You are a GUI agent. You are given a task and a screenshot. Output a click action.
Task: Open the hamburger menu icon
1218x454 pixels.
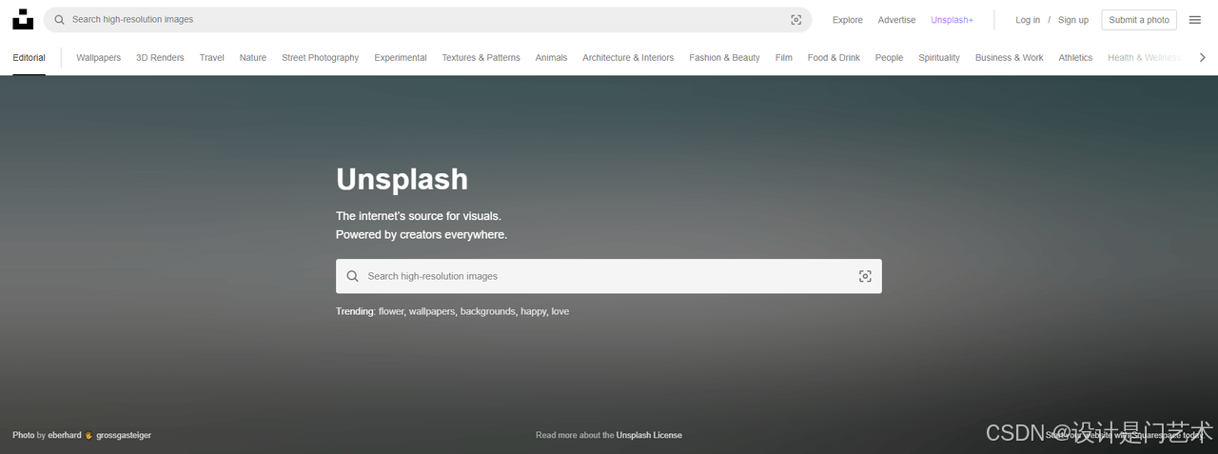coord(1195,20)
